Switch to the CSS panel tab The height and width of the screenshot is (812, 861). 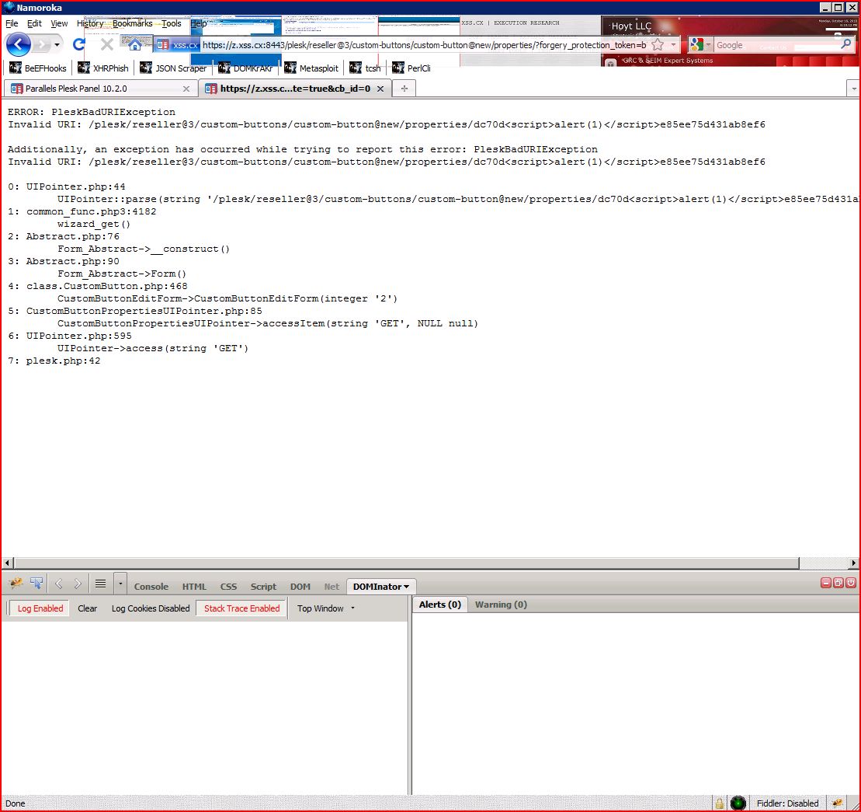point(228,587)
